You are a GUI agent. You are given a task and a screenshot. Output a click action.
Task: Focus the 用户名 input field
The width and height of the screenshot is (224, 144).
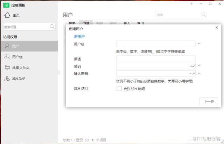[156, 44]
